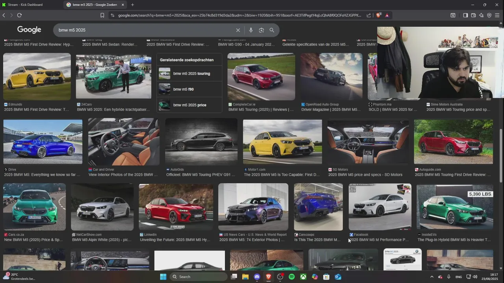Click '2025 BMW M5: Everything we know so far' link
This screenshot has width=504, height=283.
pos(42,175)
